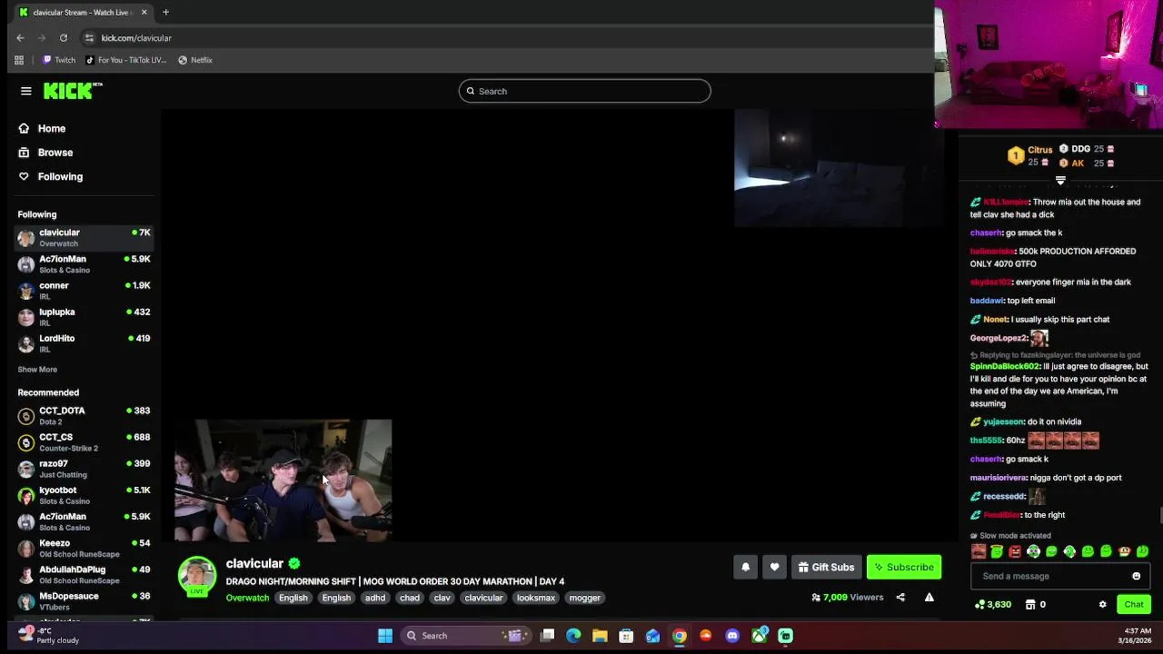This screenshot has height=654, width=1163.
Task: Open Following in the sidebar
Action: 51,176
